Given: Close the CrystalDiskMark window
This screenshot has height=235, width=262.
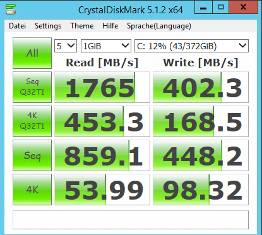Looking at the screenshot, I should click(244, 8).
